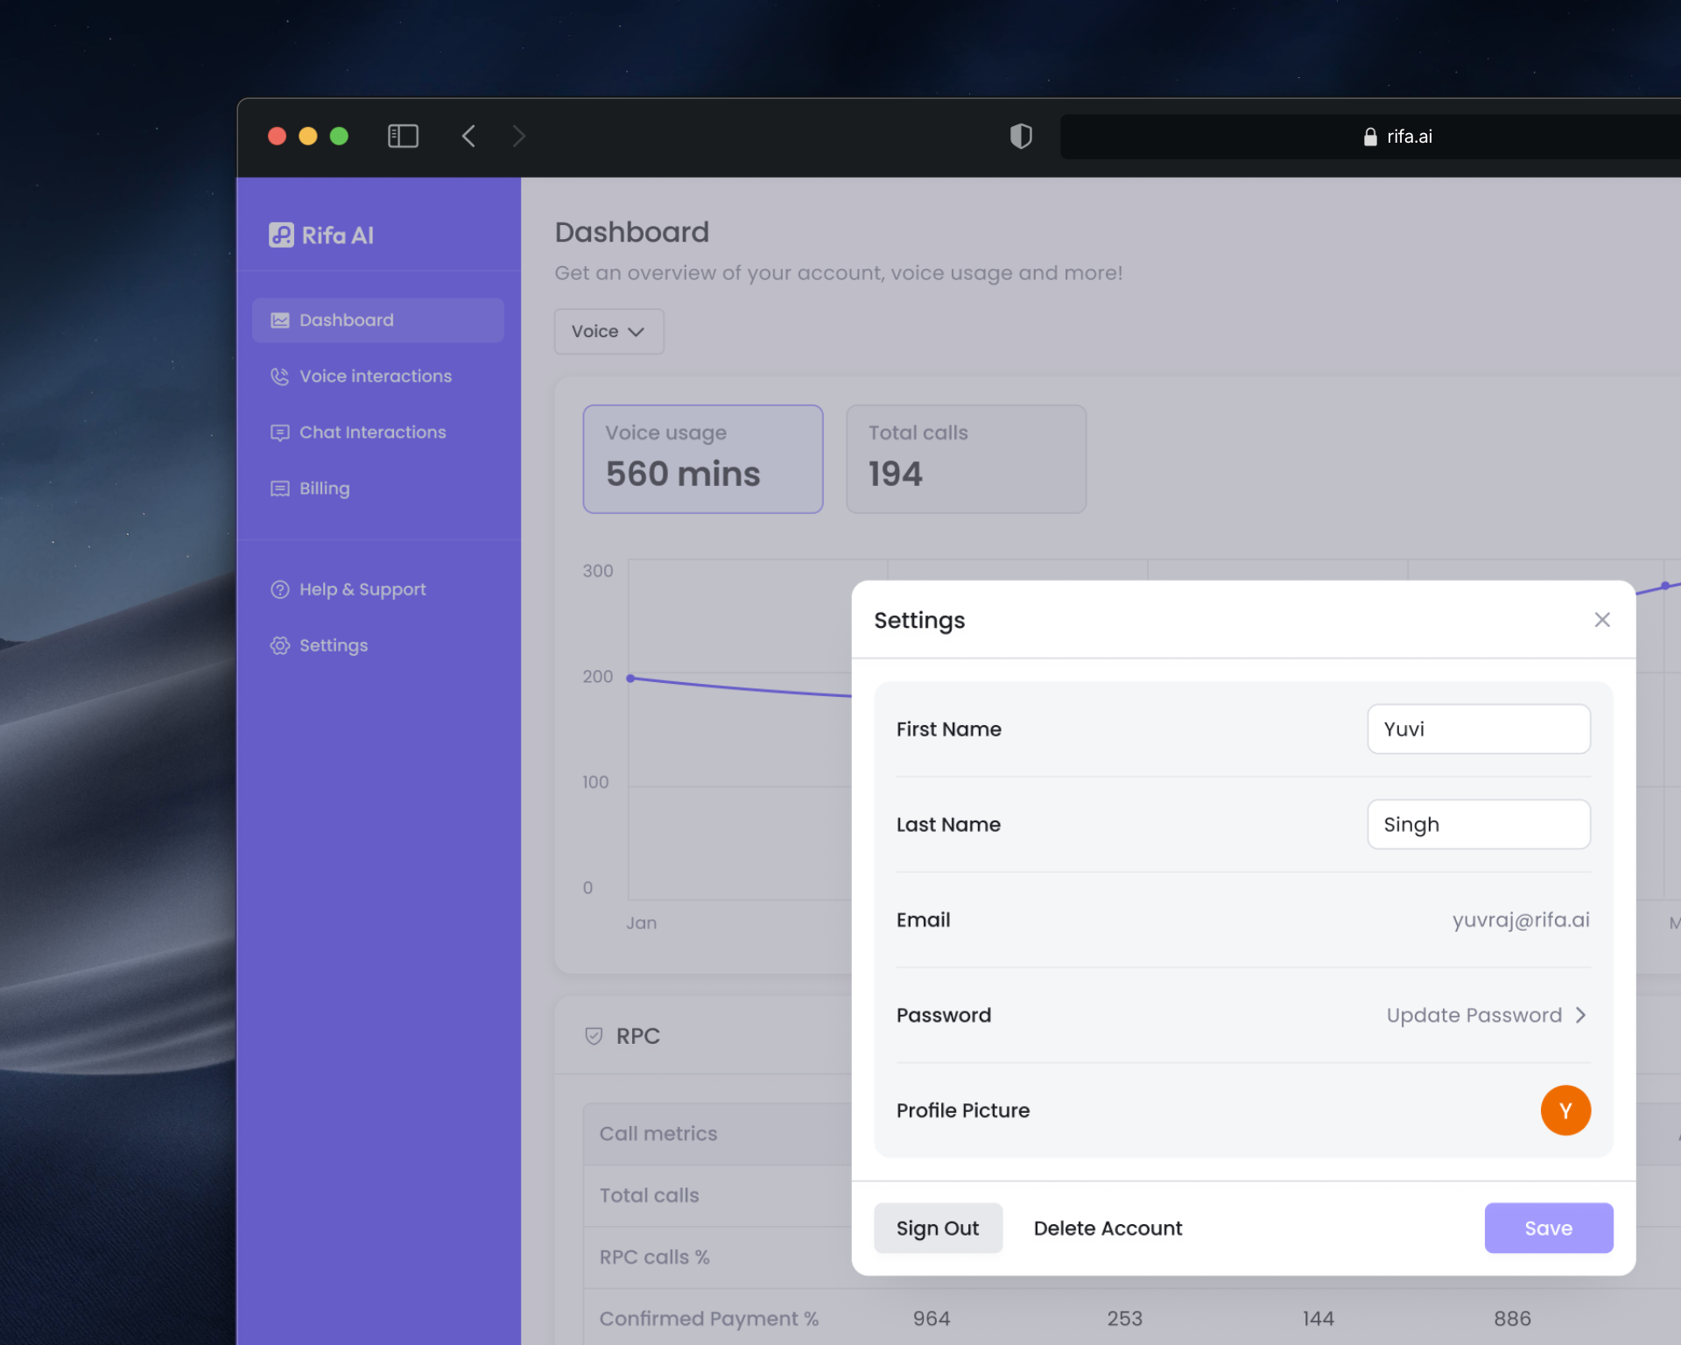Toggle the browser sidebar icon
The width and height of the screenshot is (1681, 1345).
tap(403, 136)
